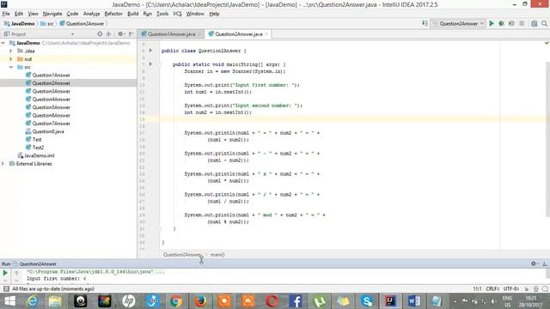Open the Navigate menu

point(52,14)
